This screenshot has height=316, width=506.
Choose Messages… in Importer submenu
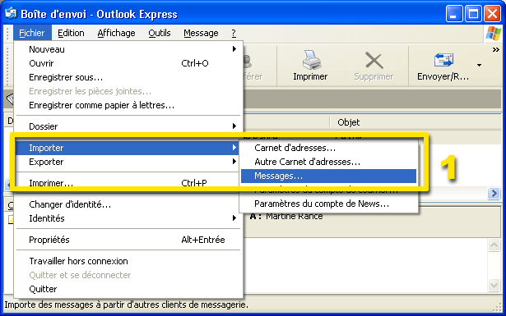(328, 176)
